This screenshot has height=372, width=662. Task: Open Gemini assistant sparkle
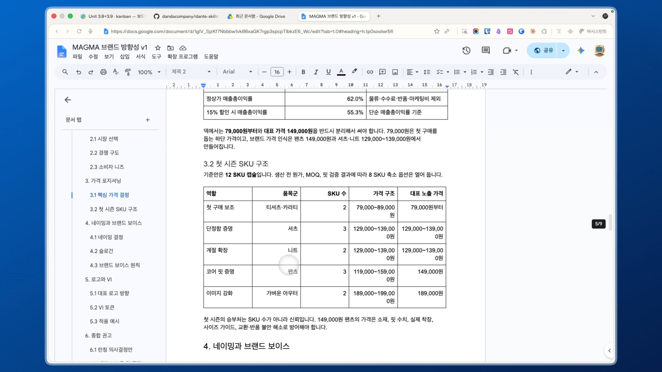click(x=581, y=50)
